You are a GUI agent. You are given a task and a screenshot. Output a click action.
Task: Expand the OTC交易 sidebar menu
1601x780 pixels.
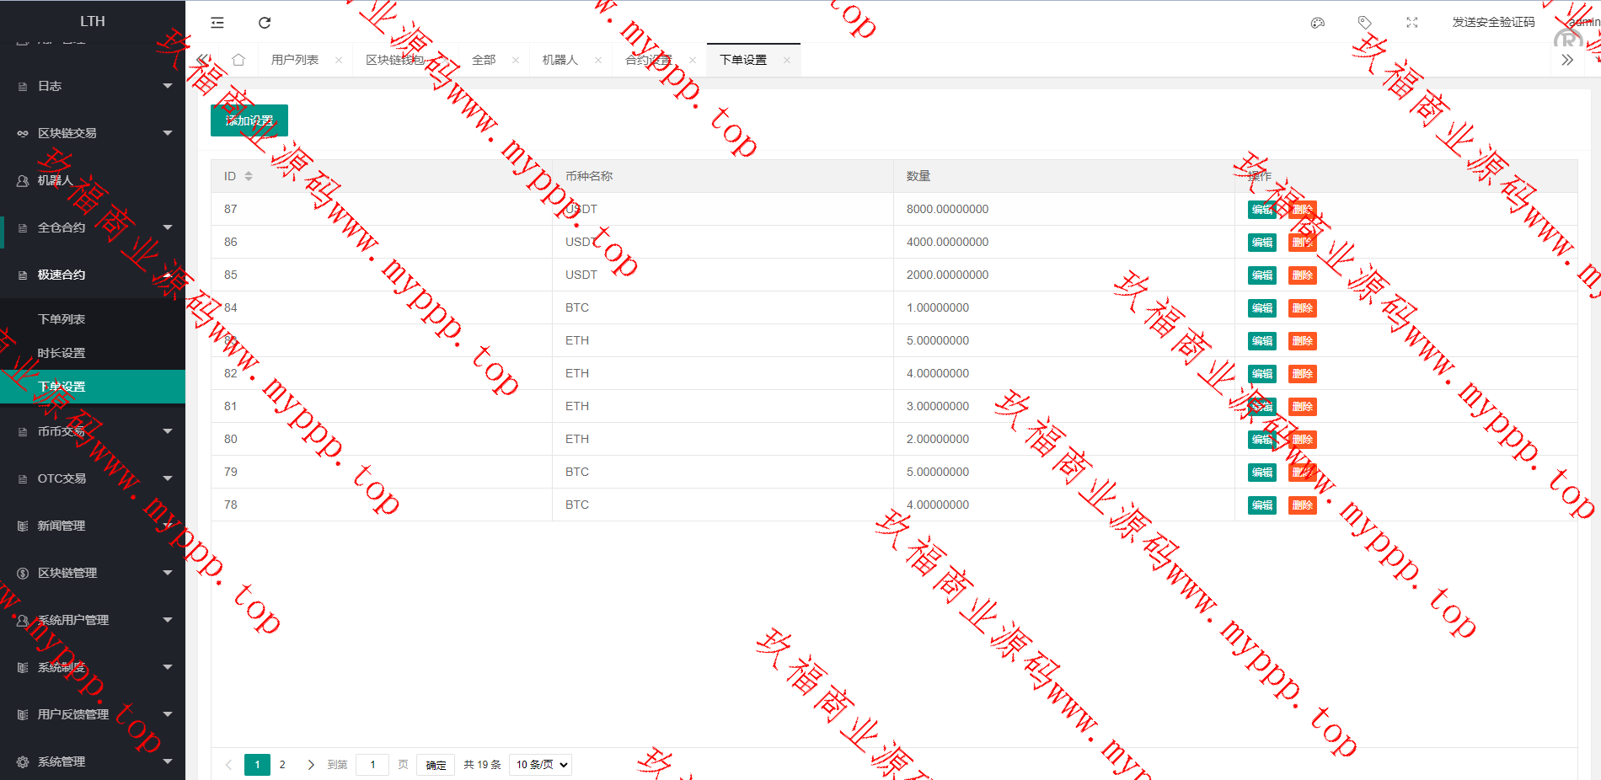93,478
